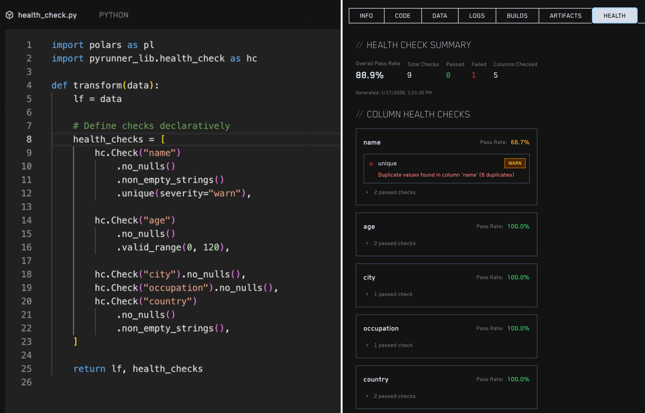Go to the BUILDS tab
The height and width of the screenshot is (413, 645).
517,16
